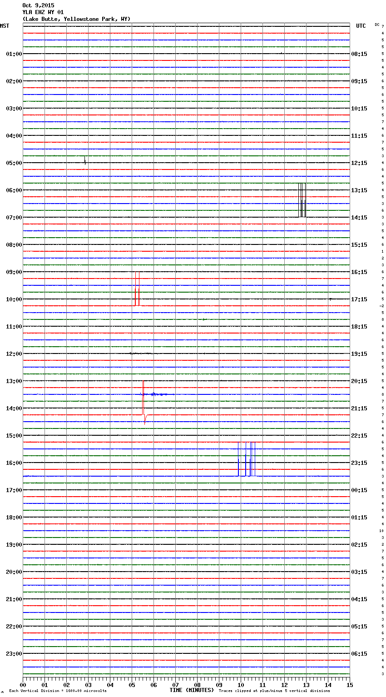Screen dimensions: 386x697
Task: Click the 23:15 UTC time label
Action: point(359,463)
